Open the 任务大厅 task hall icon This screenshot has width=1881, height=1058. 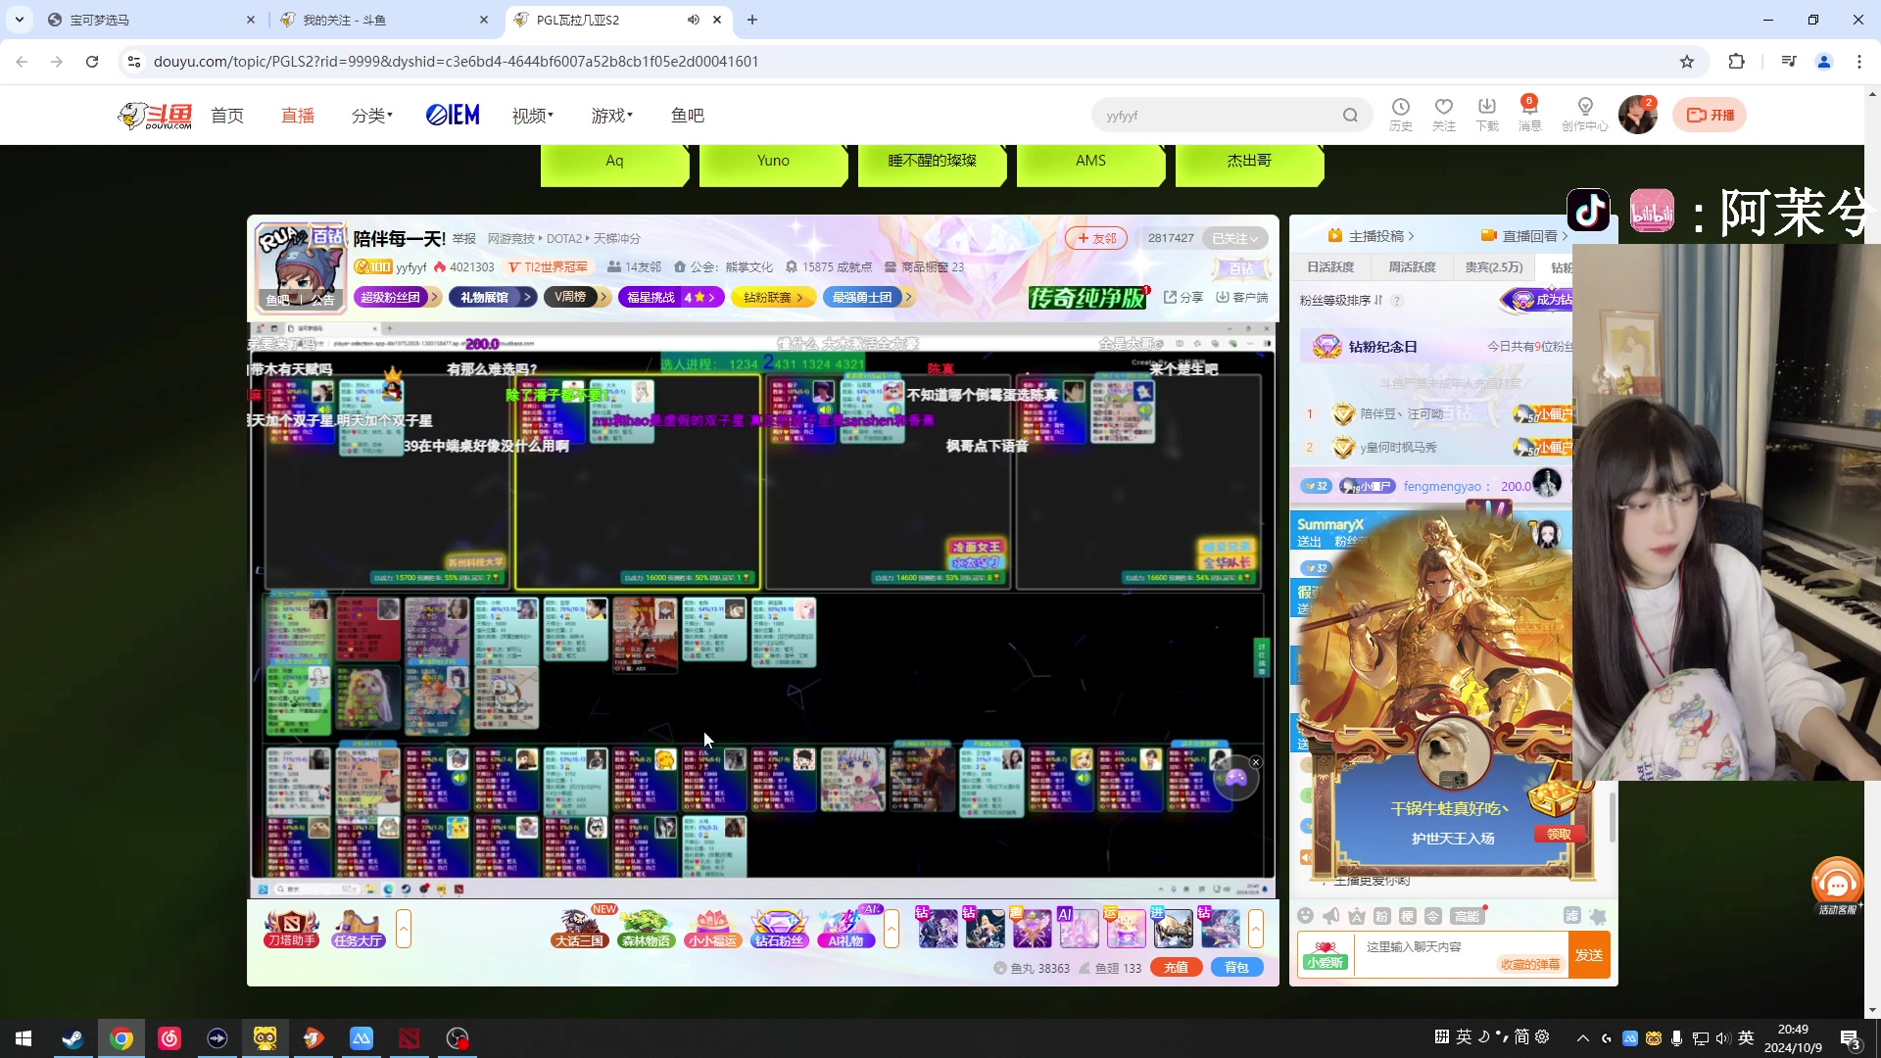click(x=358, y=928)
